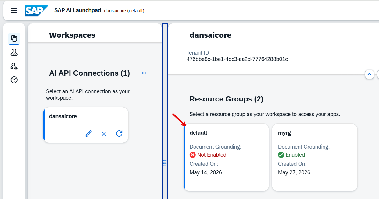Click the Tenant ID label
379x199 pixels.
click(x=198, y=53)
